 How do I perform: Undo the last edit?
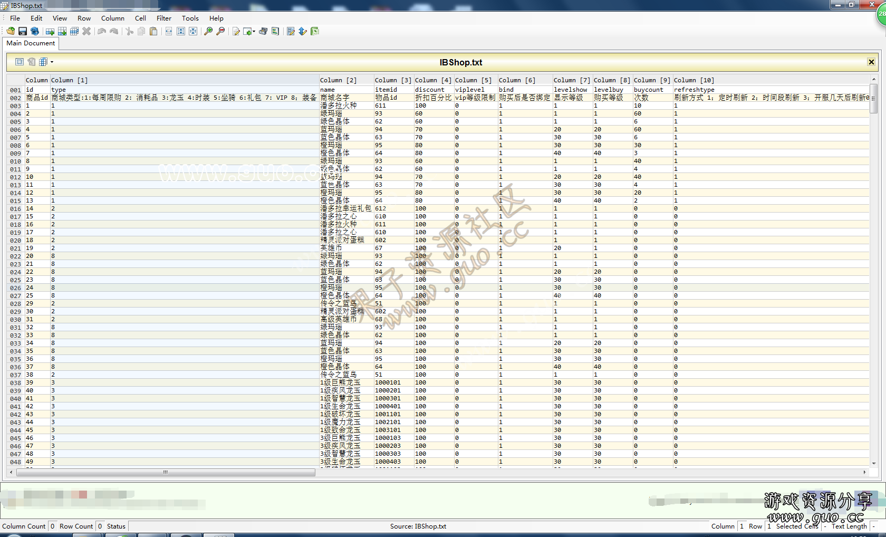(x=101, y=31)
